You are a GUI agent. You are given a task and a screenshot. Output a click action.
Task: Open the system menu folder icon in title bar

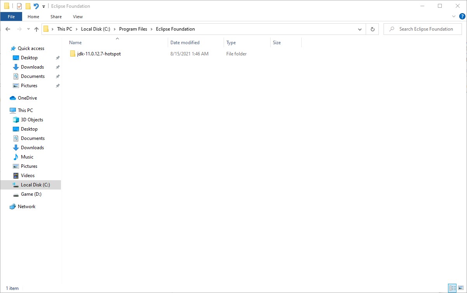[7, 6]
